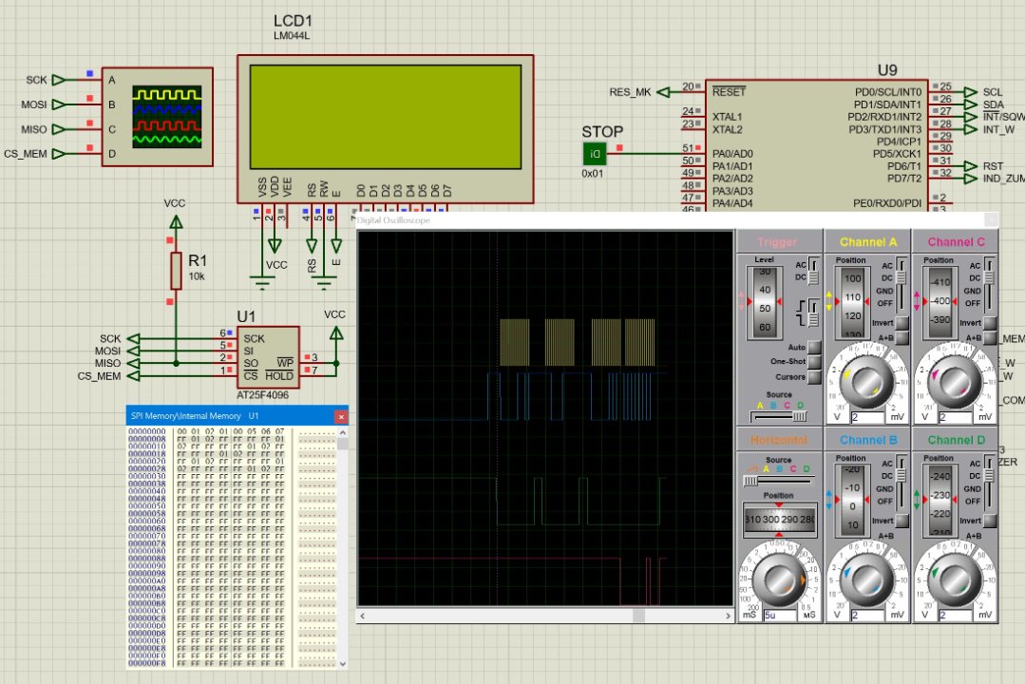Click Channel B blue position arrows
1025x684 pixels.
click(x=829, y=500)
